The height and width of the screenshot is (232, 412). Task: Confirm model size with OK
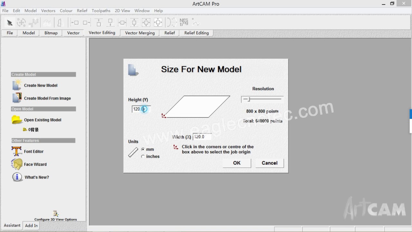[x=237, y=163]
